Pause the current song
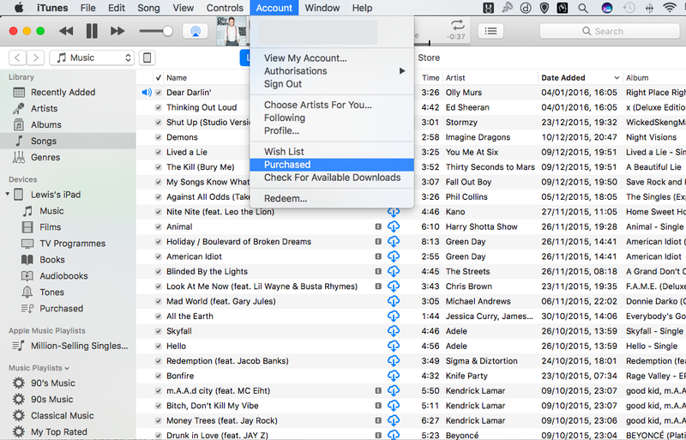Image resolution: width=686 pixels, height=440 pixels. (92, 31)
